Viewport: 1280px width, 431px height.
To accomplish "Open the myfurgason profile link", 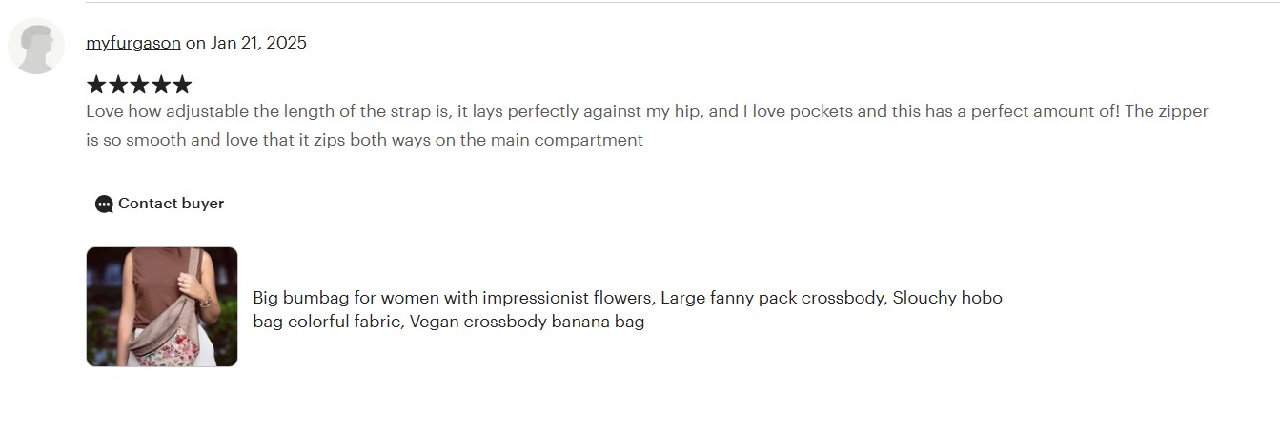I will pyautogui.click(x=133, y=43).
